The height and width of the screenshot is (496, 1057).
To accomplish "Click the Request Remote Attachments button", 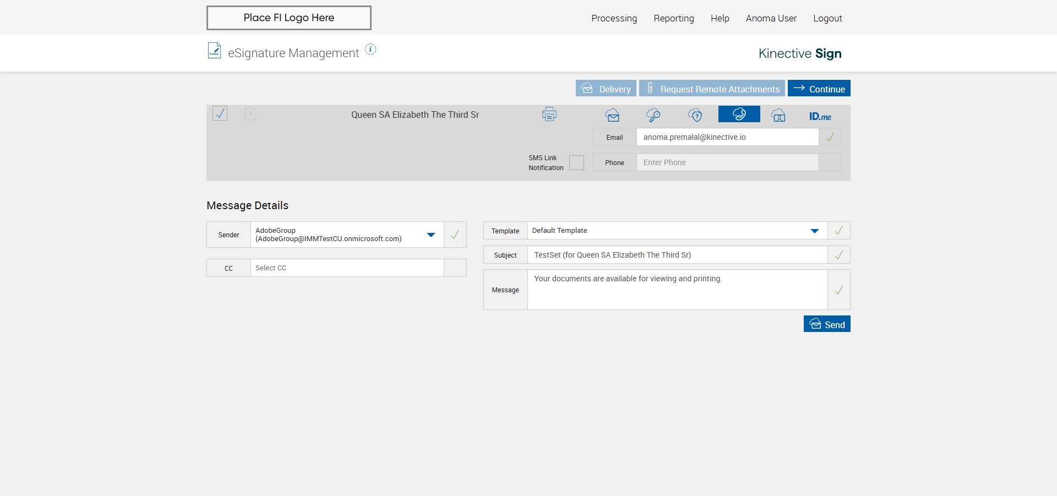I will coord(712,89).
